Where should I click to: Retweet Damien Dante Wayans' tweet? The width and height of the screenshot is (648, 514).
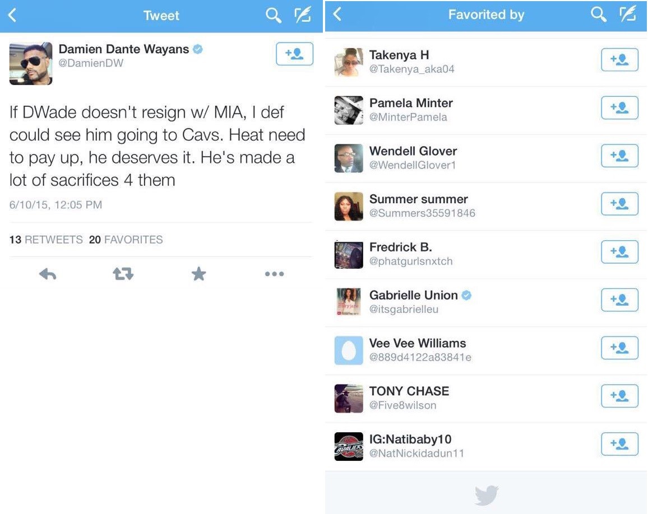click(123, 274)
